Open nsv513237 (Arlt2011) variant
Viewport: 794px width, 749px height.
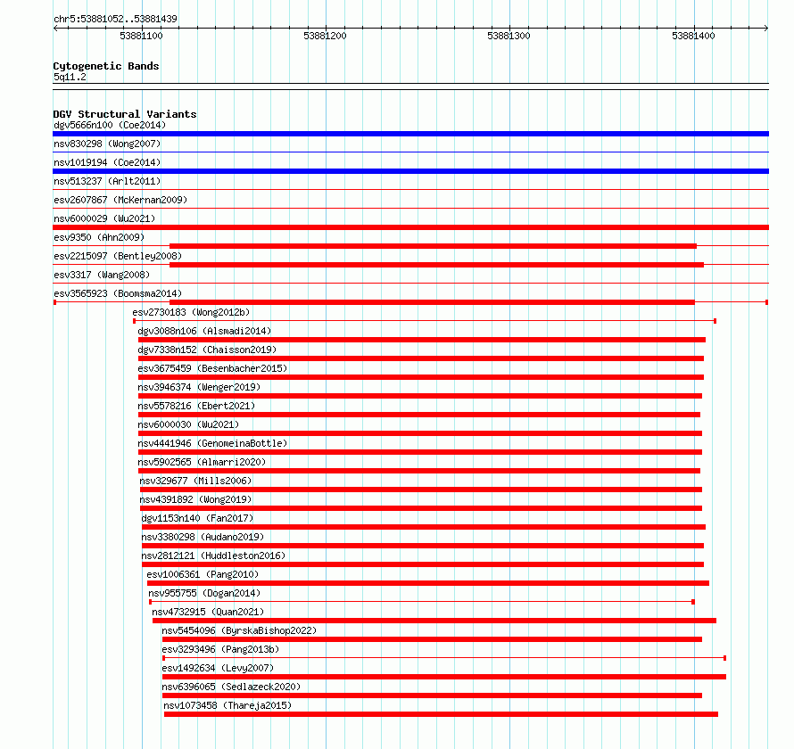[107, 181]
